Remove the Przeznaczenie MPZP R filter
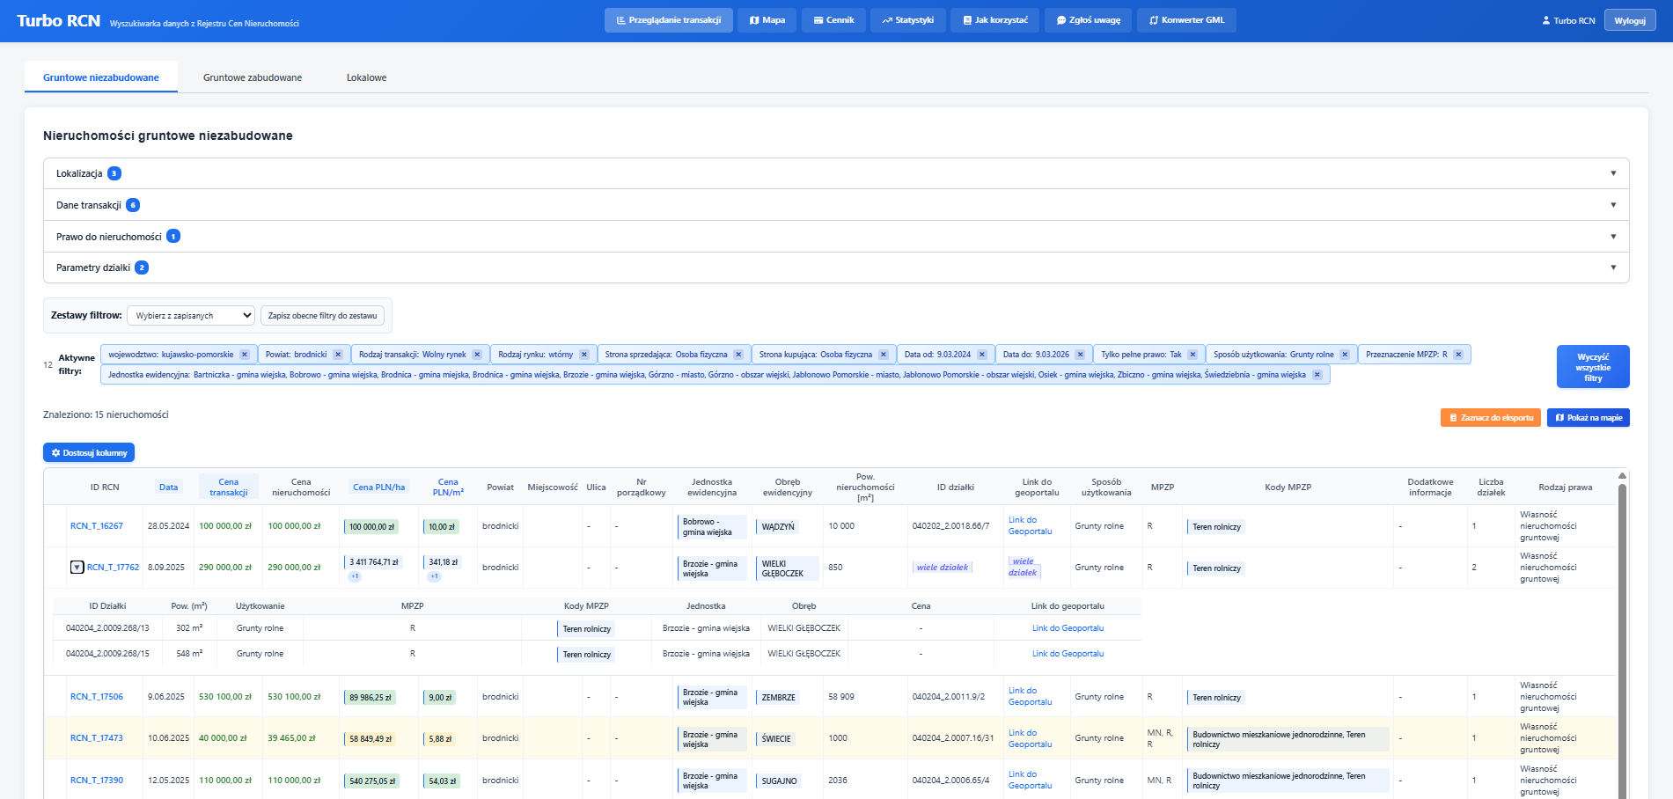Image resolution: width=1673 pixels, height=799 pixels. 1458,355
